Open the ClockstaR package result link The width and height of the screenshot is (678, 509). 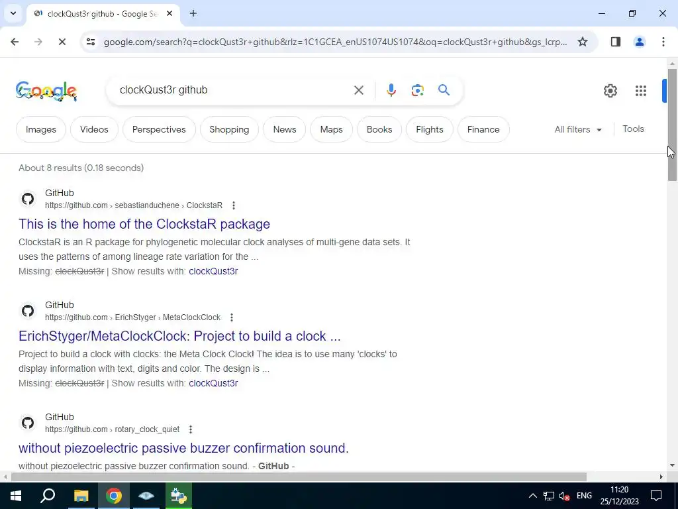(x=144, y=224)
